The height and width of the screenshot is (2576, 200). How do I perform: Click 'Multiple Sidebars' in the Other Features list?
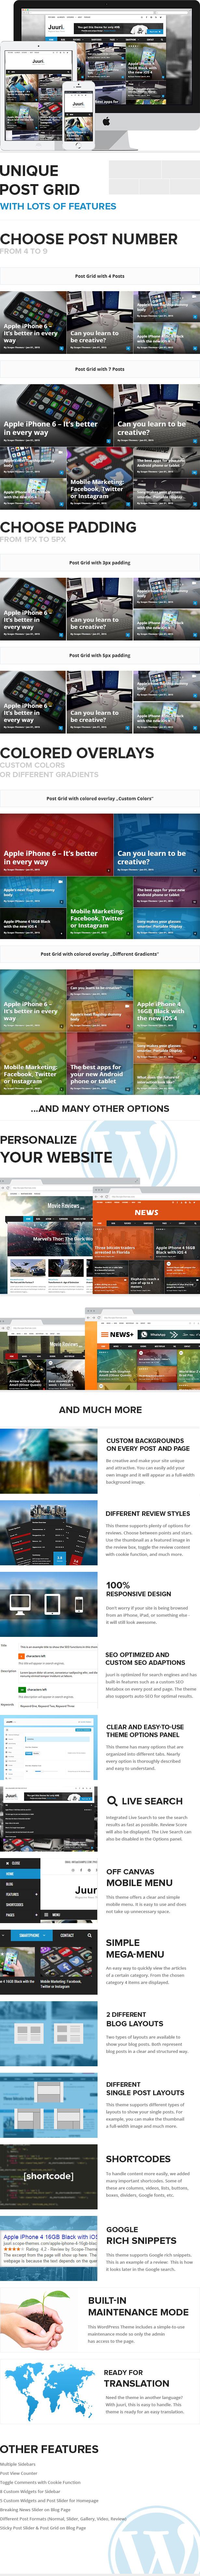point(18,2464)
